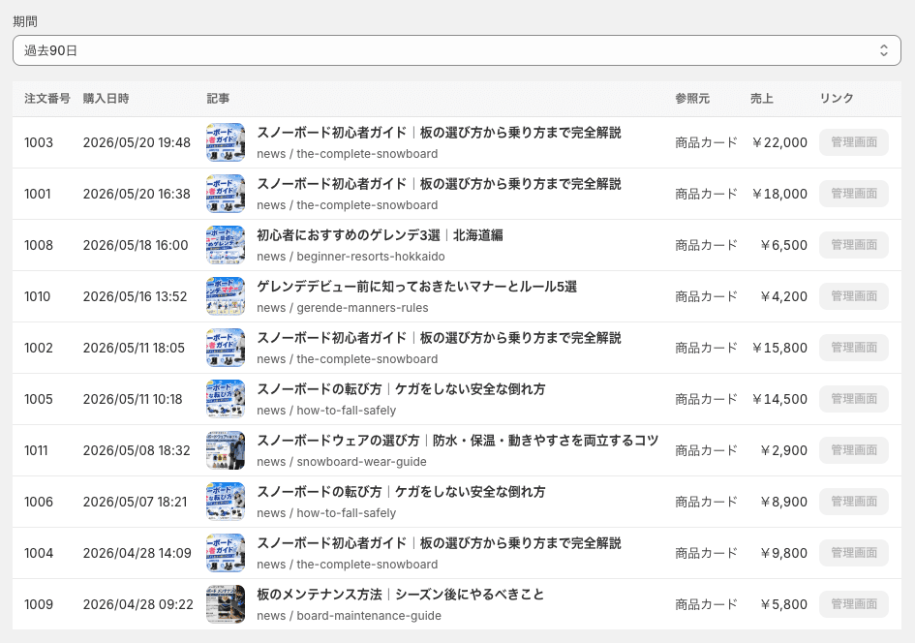This screenshot has height=643, width=915.
Task: Click 商品カード in the order 1004 row
Action: (x=707, y=553)
